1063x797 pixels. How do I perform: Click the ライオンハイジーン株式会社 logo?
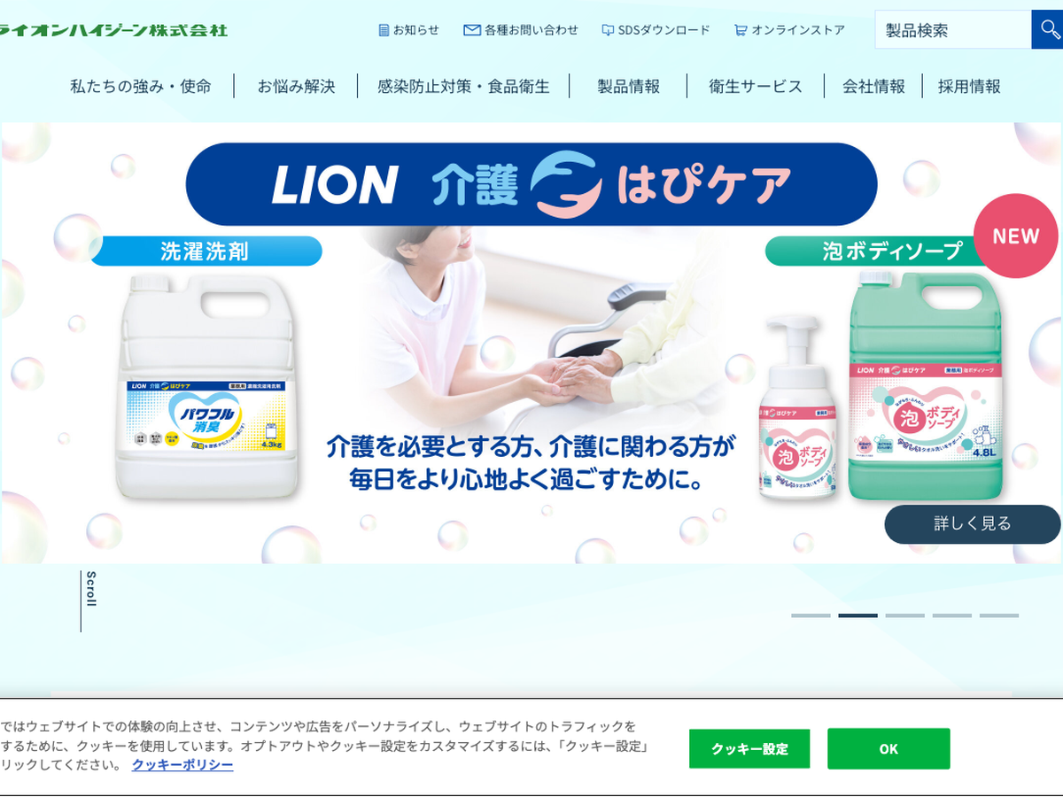pyautogui.click(x=113, y=30)
